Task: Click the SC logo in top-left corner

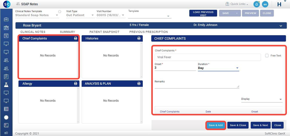Action: click(x=7, y=4)
